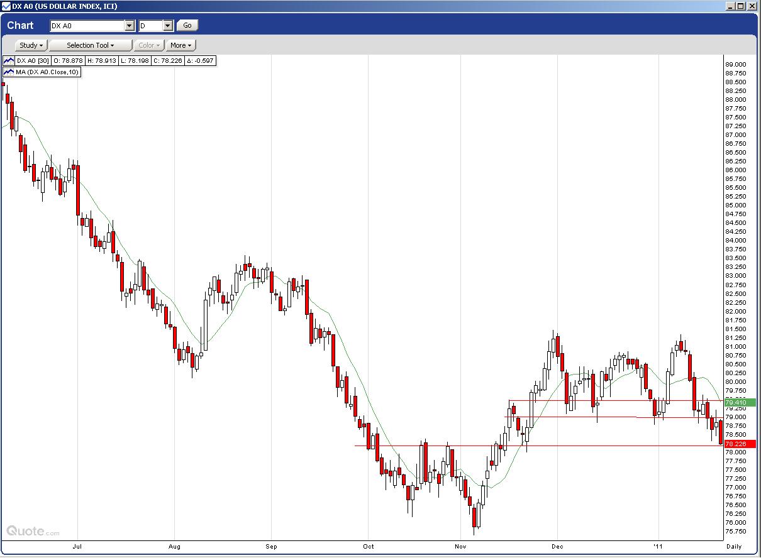The image size is (761, 558).
Task: Open the Color dropdown
Action: pyautogui.click(x=150, y=45)
